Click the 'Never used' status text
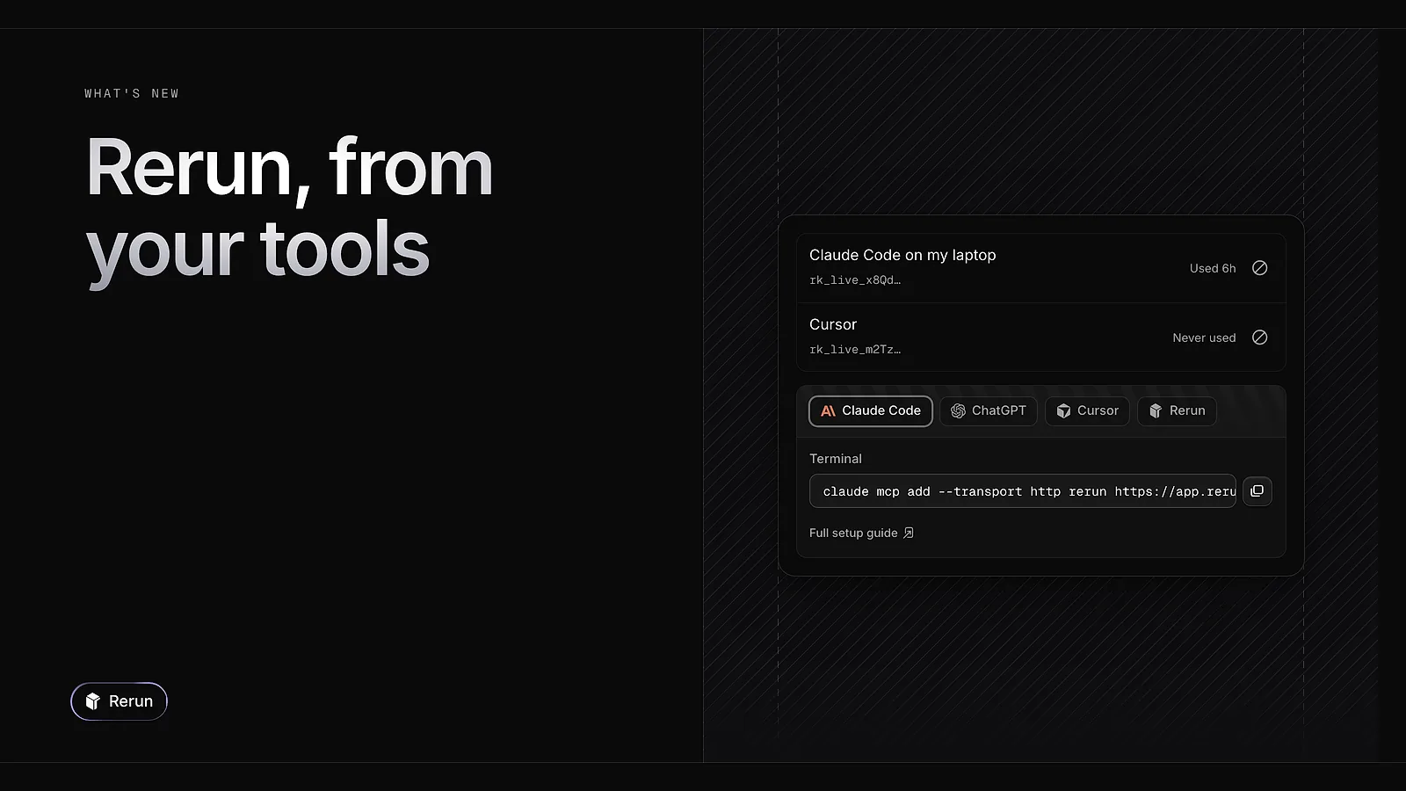Viewport: 1406px width, 791px height. pyautogui.click(x=1204, y=337)
